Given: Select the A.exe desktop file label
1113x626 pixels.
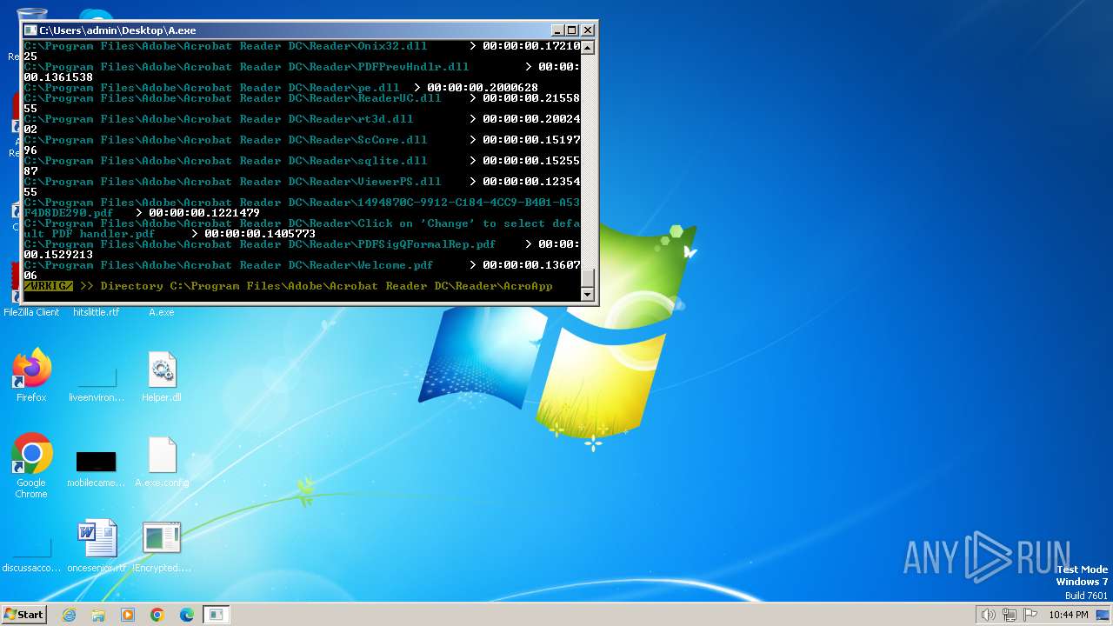Looking at the screenshot, I should click(x=162, y=312).
